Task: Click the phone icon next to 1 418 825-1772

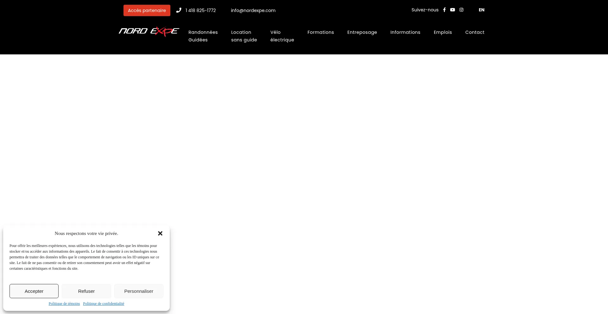Action: [179, 10]
